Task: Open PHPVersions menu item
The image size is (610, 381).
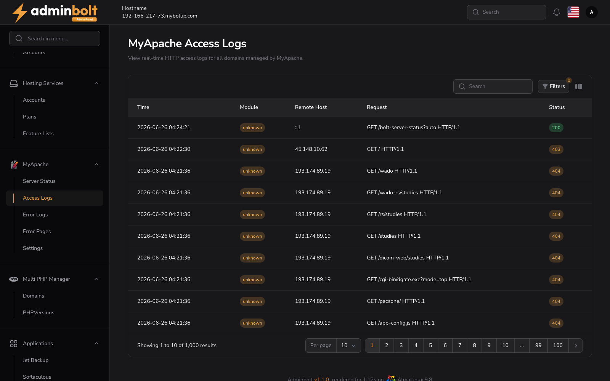Action: point(39,312)
